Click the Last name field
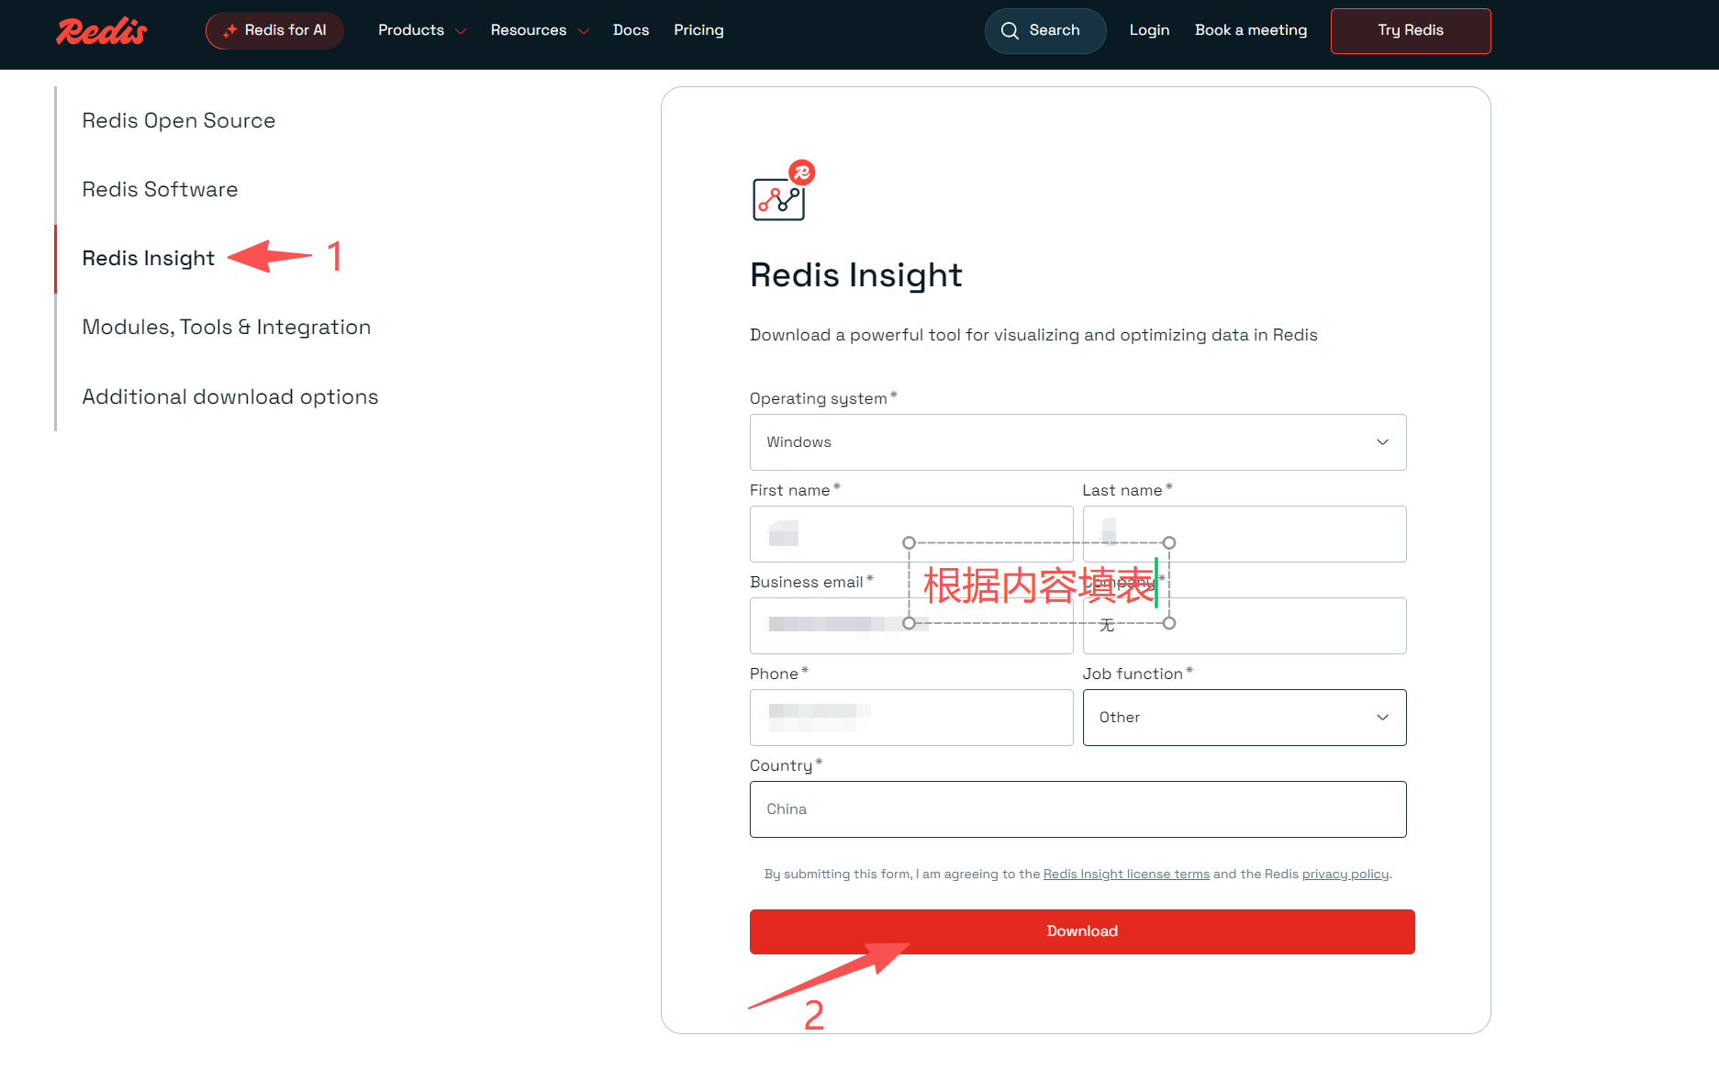 (x=1245, y=534)
